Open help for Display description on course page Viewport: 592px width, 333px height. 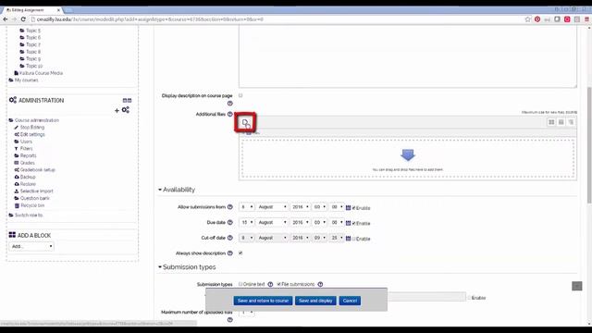point(230,104)
